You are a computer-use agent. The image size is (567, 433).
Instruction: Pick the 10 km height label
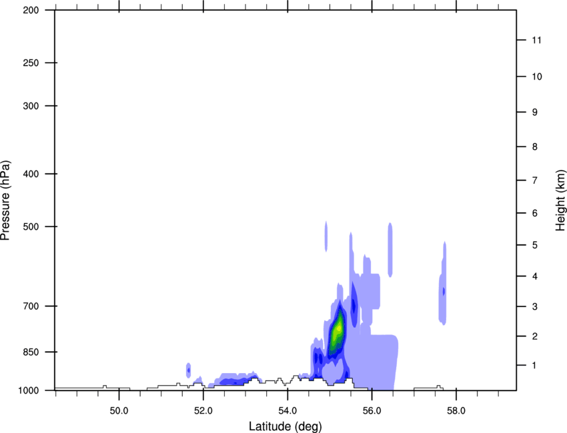coord(537,77)
